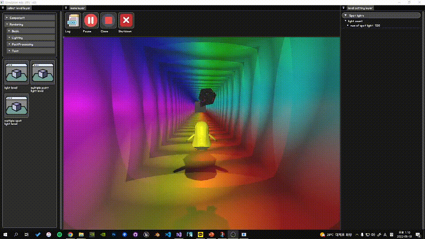Click the red Close stop icon
This screenshot has height=239, width=425.
pyautogui.click(x=108, y=20)
